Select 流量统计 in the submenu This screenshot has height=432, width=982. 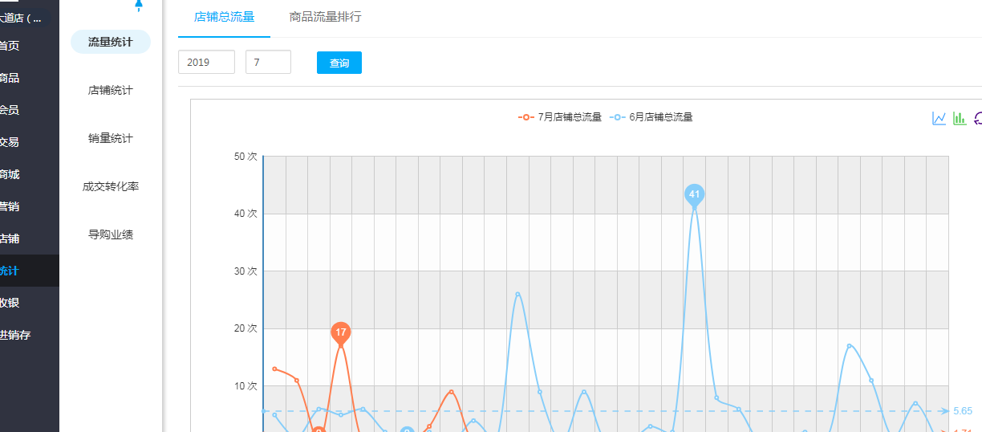point(111,42)
